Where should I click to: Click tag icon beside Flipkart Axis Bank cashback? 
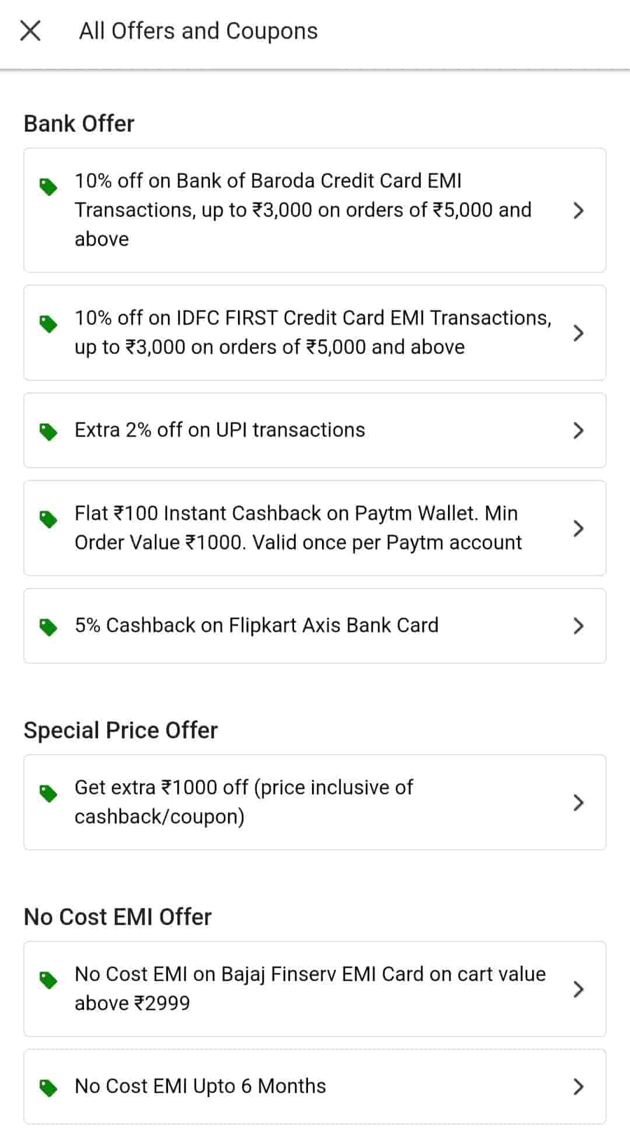(48, 626)
